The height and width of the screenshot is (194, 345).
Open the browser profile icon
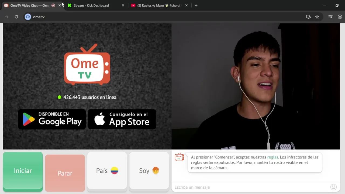pos(340,17)
